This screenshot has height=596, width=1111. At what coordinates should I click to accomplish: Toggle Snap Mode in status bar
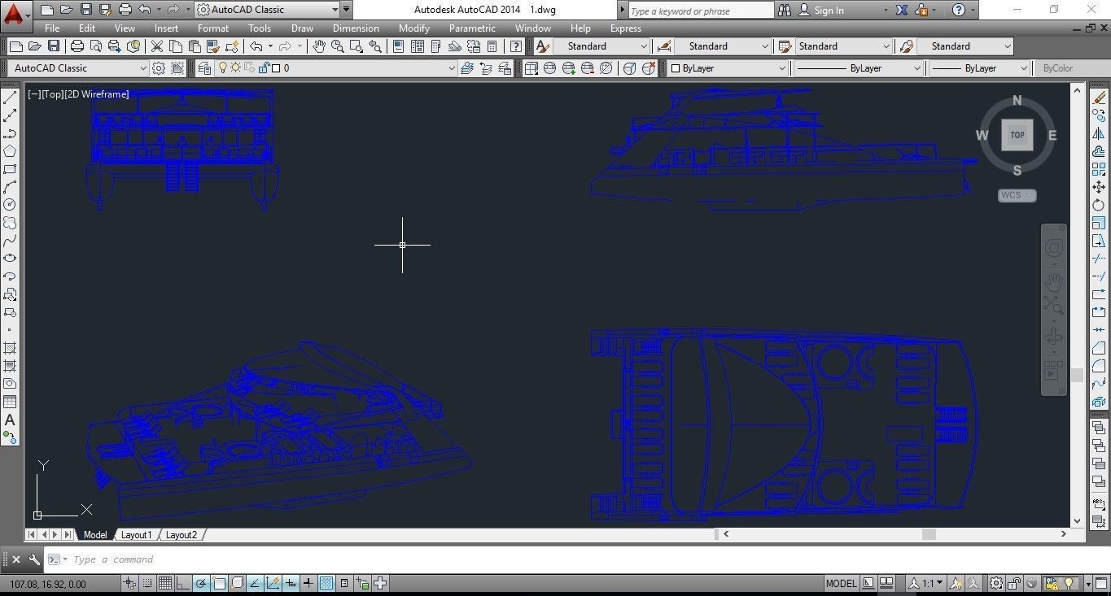pos(147,583)
